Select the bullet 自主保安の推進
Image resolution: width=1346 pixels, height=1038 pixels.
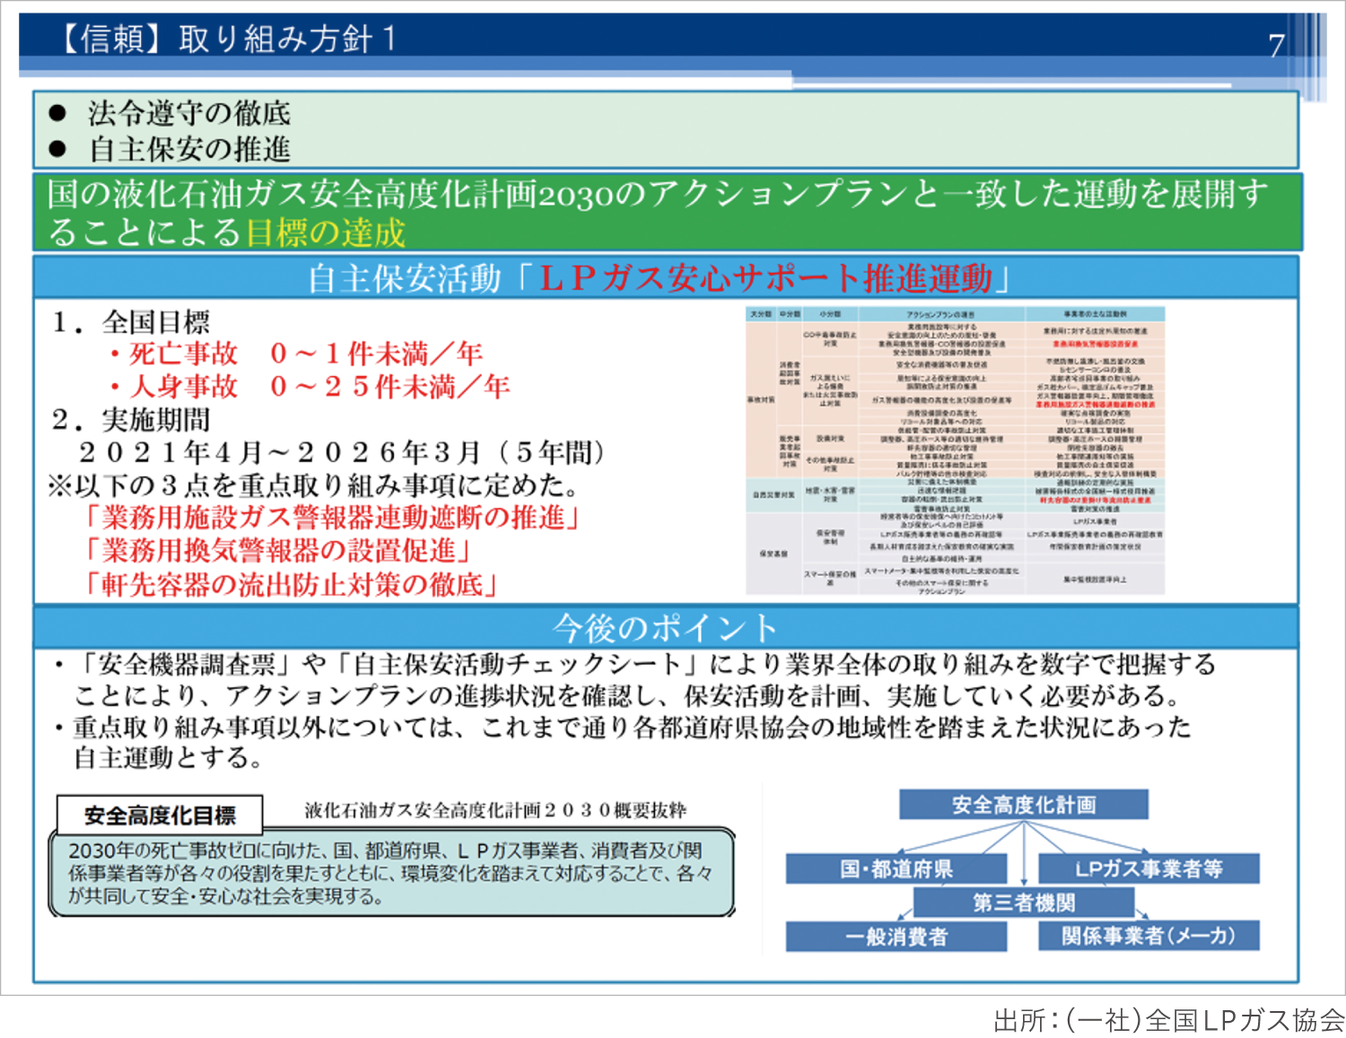pyautogui.click(x=188, y=149)
